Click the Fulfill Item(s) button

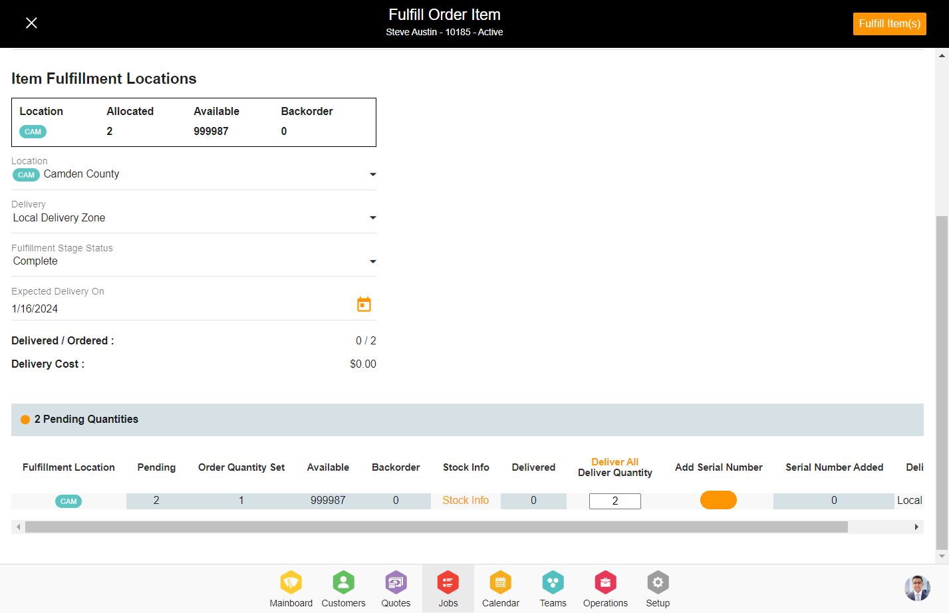889,23
